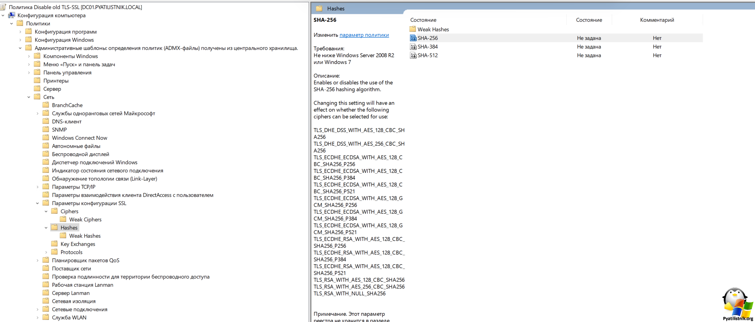Image resolution: width=755 pixels, height=322 pixels.
Task: Collapse the Сеть tree node
Action: coord(29,97)
